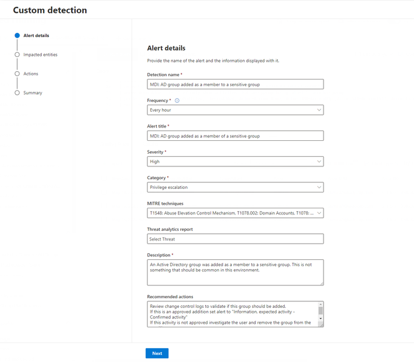Click the Frequency info icon
414x362 pixels.
click(x=177, y=101)
